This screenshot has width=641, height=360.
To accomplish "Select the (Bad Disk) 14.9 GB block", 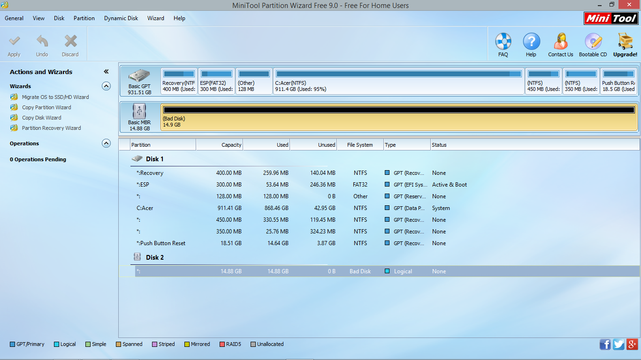I will pos(399,117).
